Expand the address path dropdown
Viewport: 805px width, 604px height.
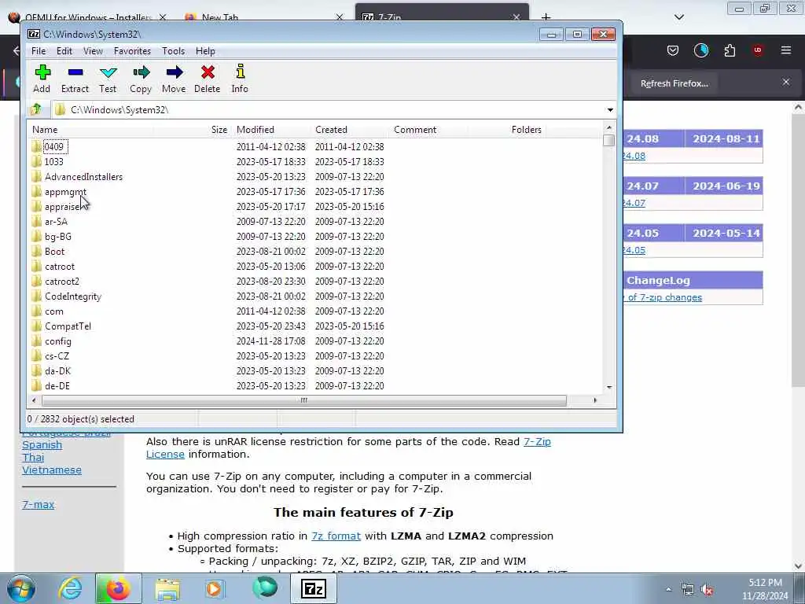click(610, 109)
